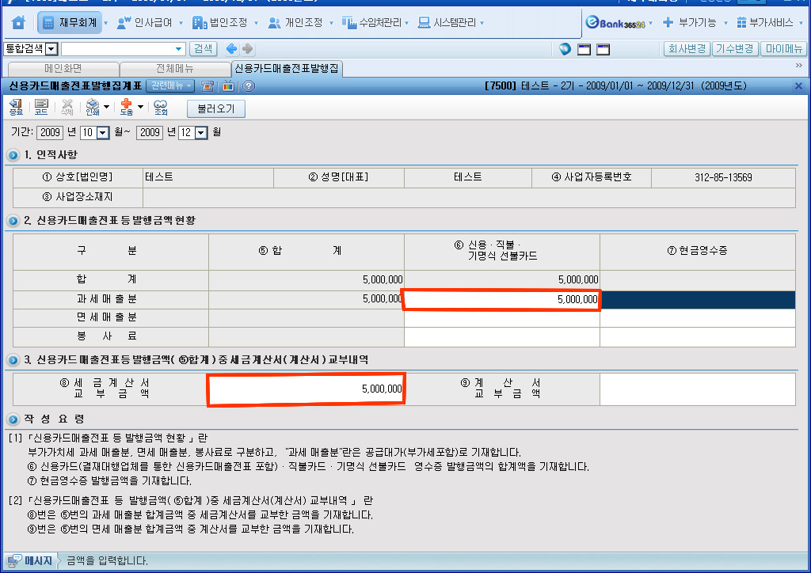Screen dimensions: 811x573
Task: Click the 메시지 status bar icon
Action: pyautogui.click(x=14, y=560)
